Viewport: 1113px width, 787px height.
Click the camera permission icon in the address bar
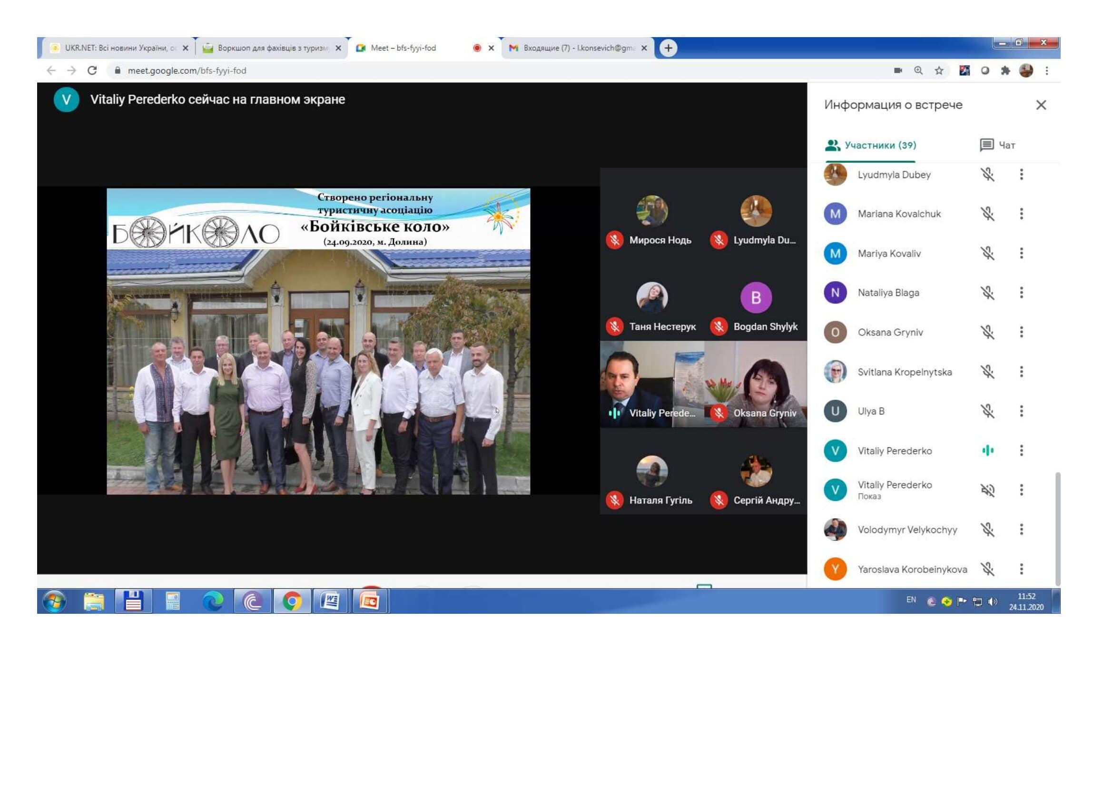pyautogui.click(x=898, y=71)
